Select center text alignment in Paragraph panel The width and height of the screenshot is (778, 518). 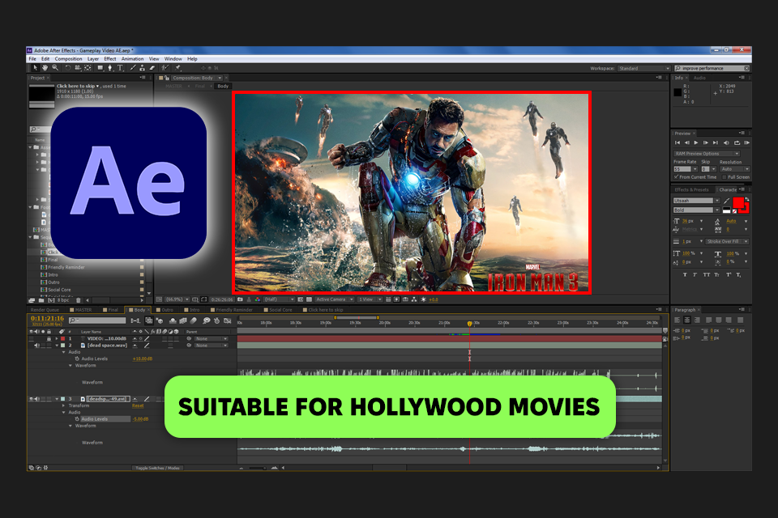tap(687, 321)
